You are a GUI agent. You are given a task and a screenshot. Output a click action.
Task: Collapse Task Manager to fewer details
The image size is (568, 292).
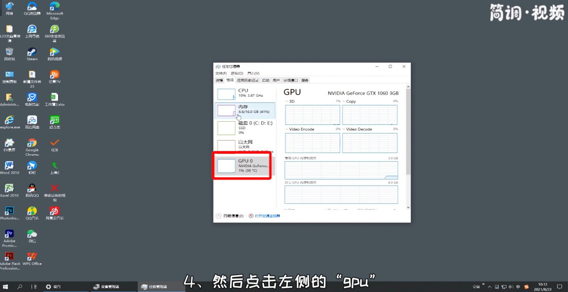coord(229,216)
